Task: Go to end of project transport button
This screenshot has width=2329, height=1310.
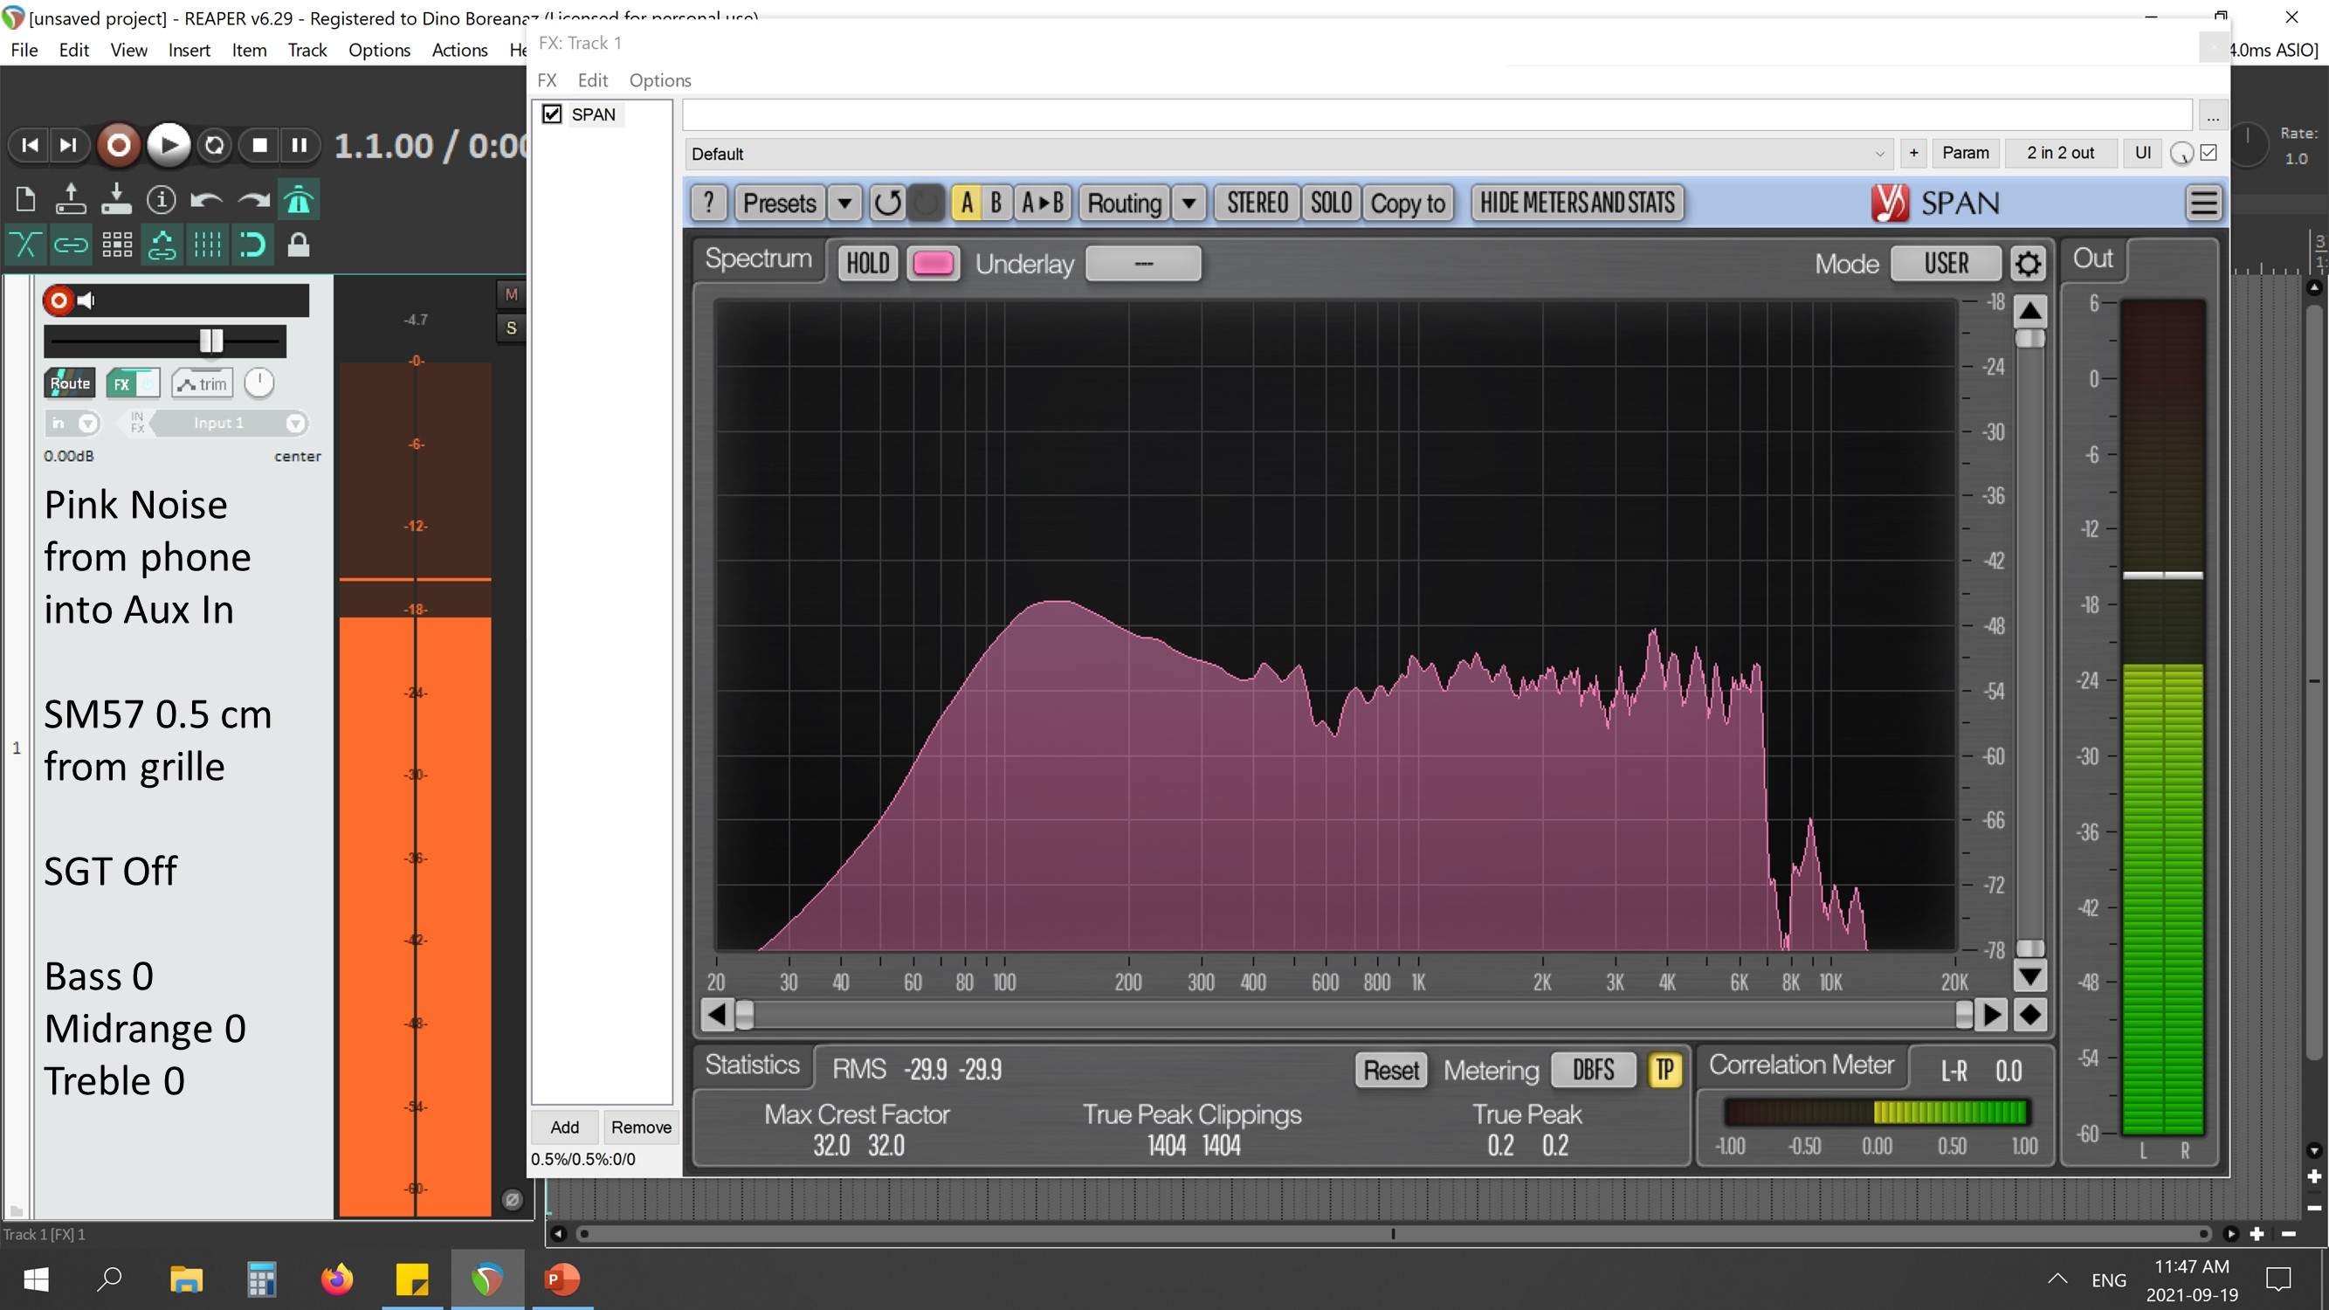Action: point(69,146)
